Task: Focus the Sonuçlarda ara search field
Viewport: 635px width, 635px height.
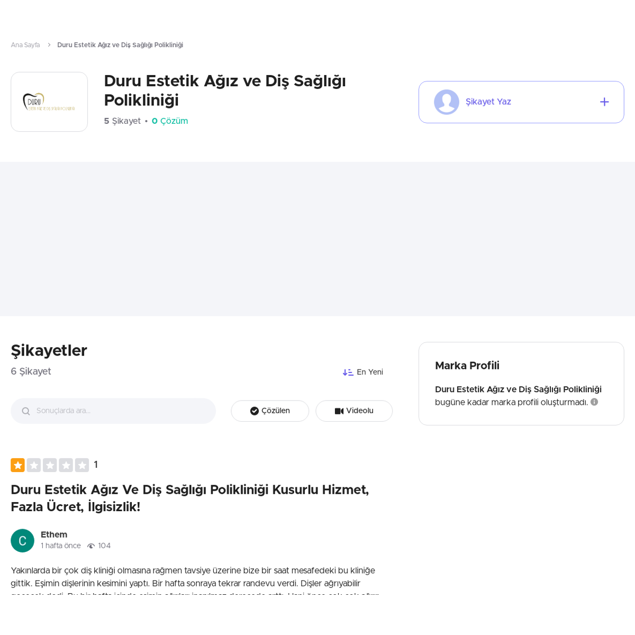Action: (113, 411)
